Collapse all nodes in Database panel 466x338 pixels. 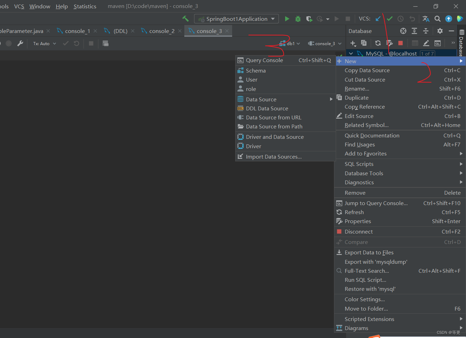coord(426,31)
